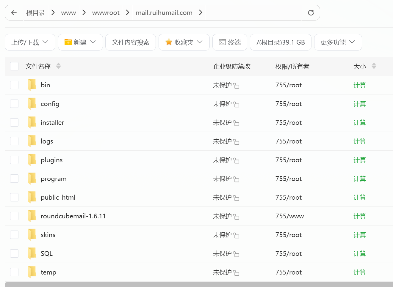Click the plugins folder icon

[32, 160]
